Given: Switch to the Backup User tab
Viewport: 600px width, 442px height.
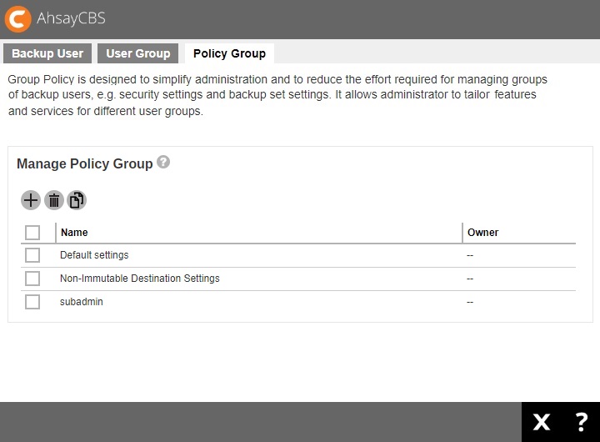Looking at the screenshot, I should tap(47, 53).
